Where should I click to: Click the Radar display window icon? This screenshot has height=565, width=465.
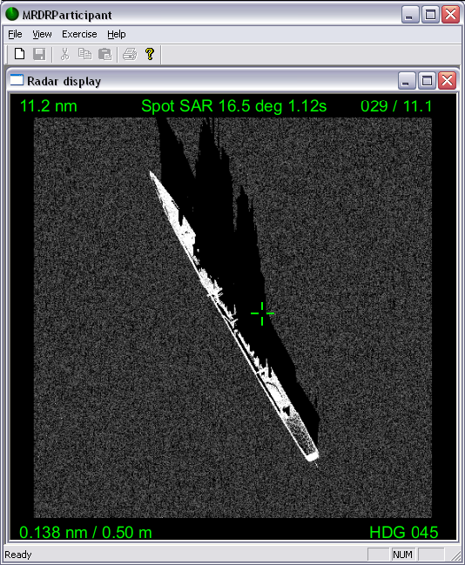[17, 80]
